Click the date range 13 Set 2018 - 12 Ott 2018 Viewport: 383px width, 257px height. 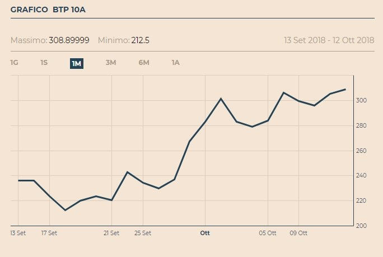pyautogui.click(x=329, y=40)
